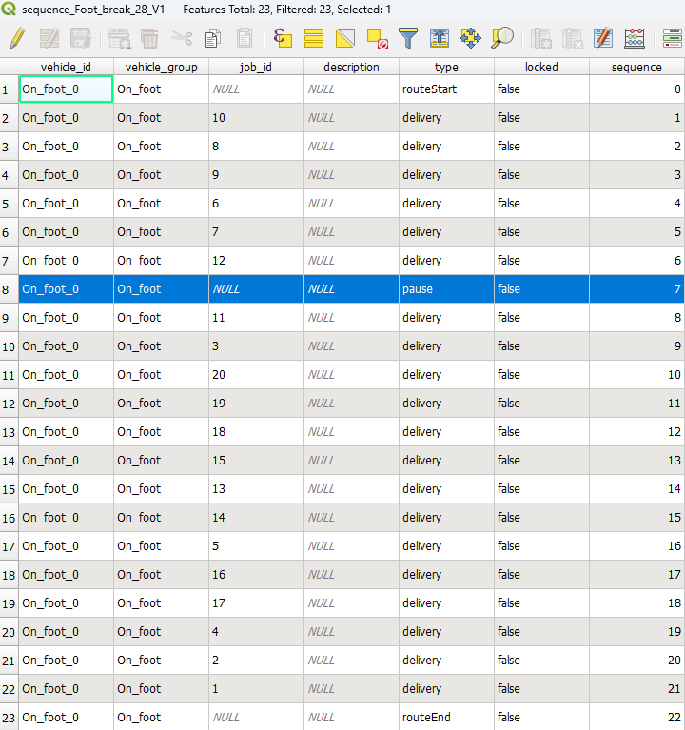Click On_foot vehicle_group cell in row 15

[x=162, y=489]
